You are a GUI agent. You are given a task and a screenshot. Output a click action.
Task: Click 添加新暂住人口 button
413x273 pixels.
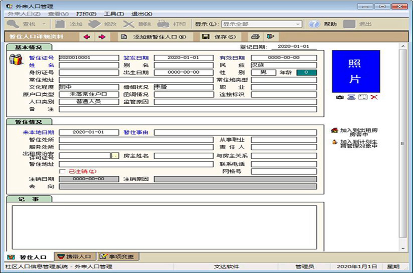(154, 37)
